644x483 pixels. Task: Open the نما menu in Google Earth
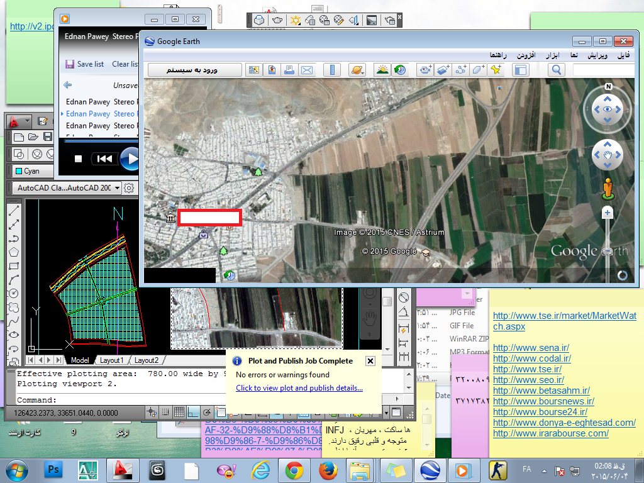pyautogui.click(x=574, y=55)
